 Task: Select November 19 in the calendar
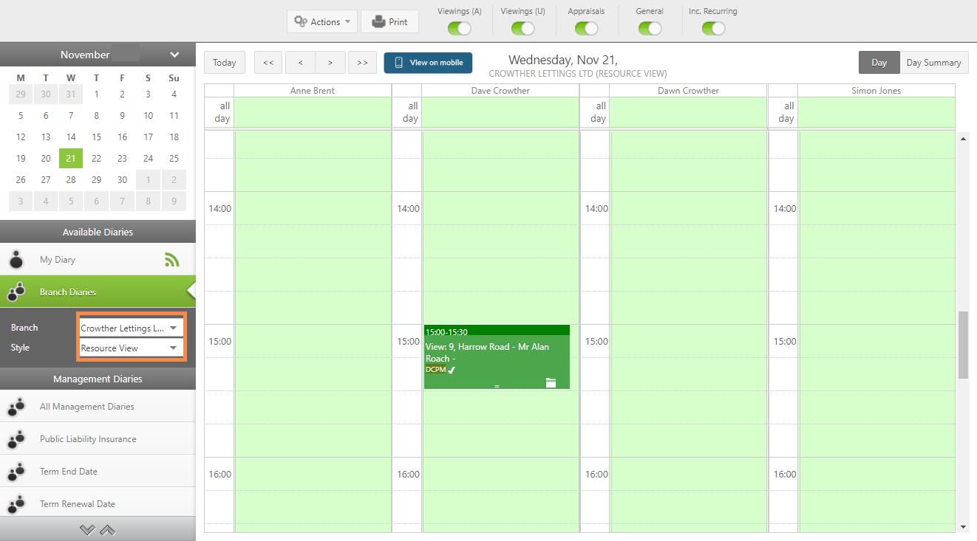coord(21,158)
